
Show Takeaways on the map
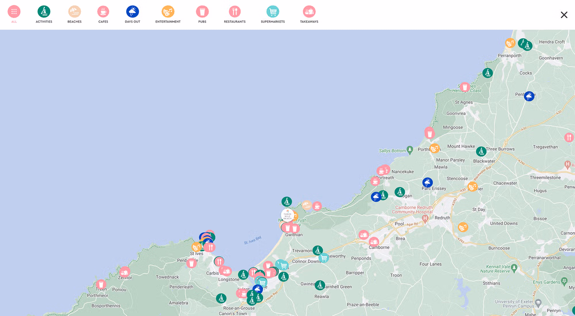(x=309, y=12)
